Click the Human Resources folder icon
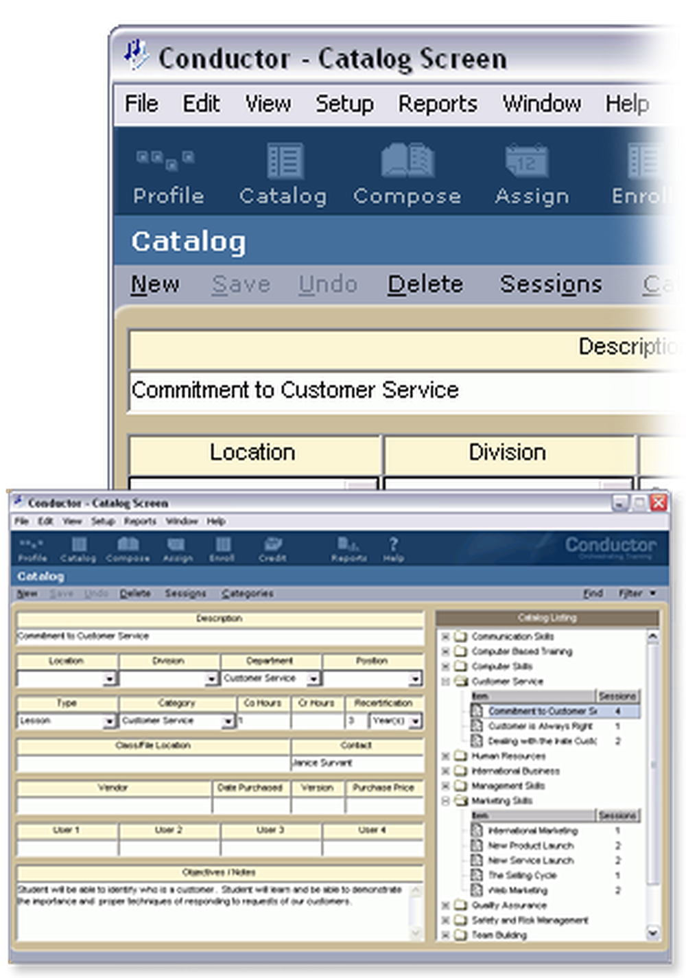The image size is (686, 978). point(461,756)
